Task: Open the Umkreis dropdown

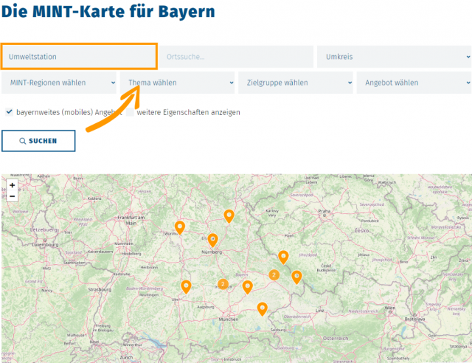Action: (395, 57)
